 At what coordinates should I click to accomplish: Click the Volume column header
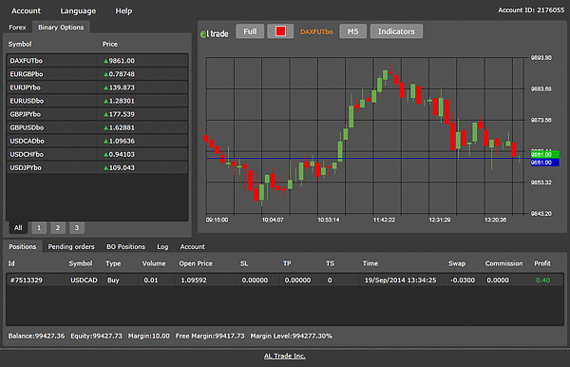pyautogui.click(x=154, y=263)
